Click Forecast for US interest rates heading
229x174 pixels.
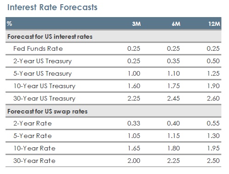(50, 36)
